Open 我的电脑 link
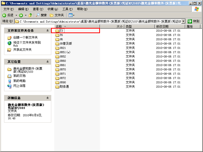The width and height of the screenshot is (203, 152). coord(20,81)
